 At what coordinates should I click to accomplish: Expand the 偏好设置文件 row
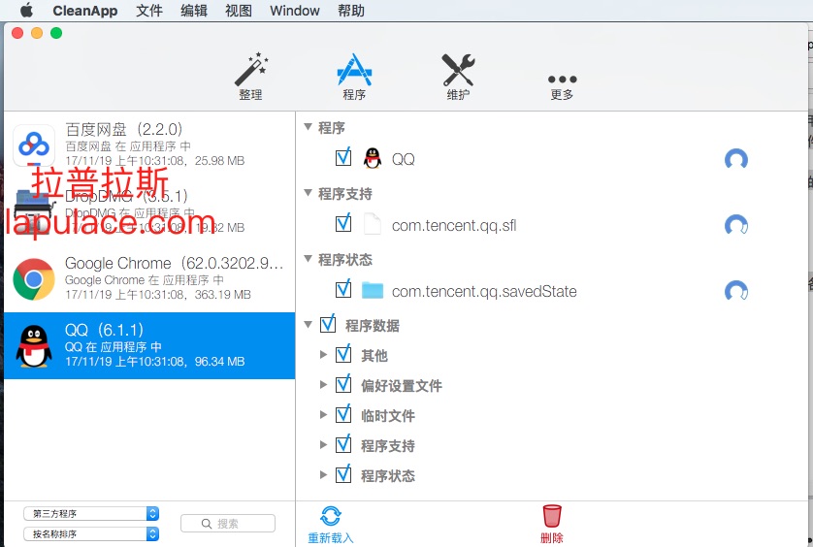pyautogui.click(x=323, y=385)
